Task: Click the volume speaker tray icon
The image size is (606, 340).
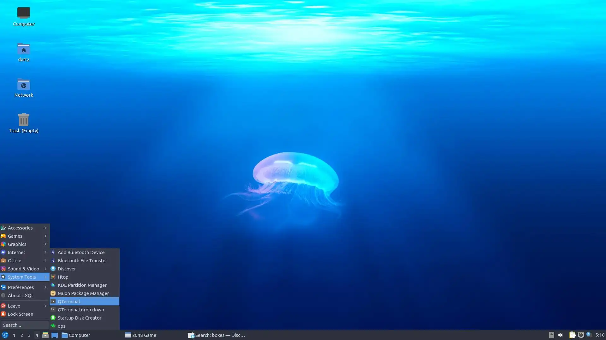Action: (561, 335)
